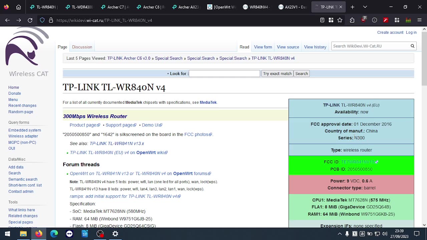Show list of all tabs chevron
Viewport: 427px width, 240px height.
(x=365, y=7)
